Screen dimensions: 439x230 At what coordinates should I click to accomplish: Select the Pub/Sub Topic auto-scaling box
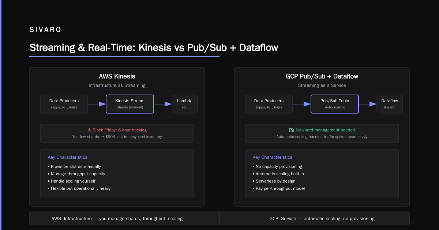(335, 104)
